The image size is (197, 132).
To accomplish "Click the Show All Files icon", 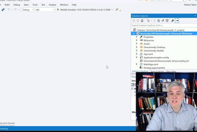I will 167,21.
